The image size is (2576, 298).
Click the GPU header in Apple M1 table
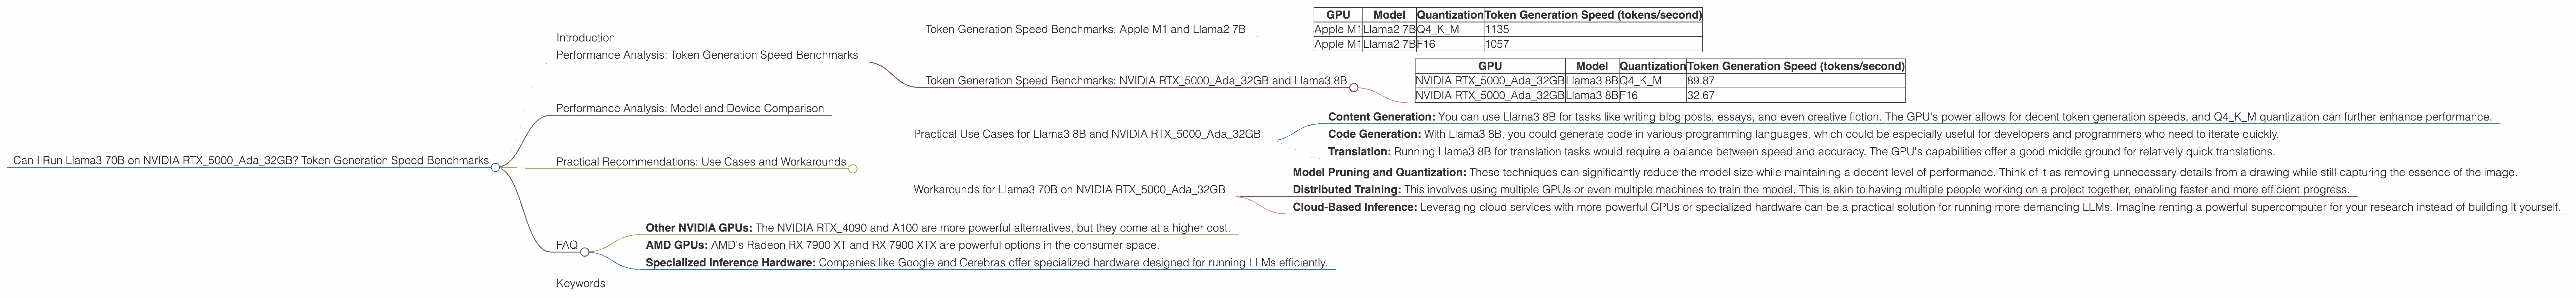1338,15
